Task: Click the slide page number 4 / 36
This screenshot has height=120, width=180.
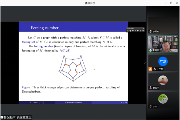Action: [123, 102]
